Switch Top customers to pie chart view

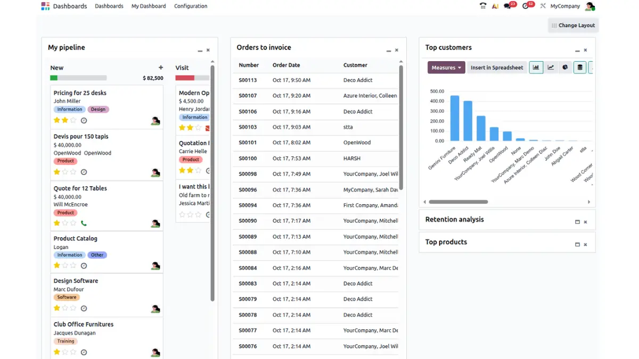point(564,68)
